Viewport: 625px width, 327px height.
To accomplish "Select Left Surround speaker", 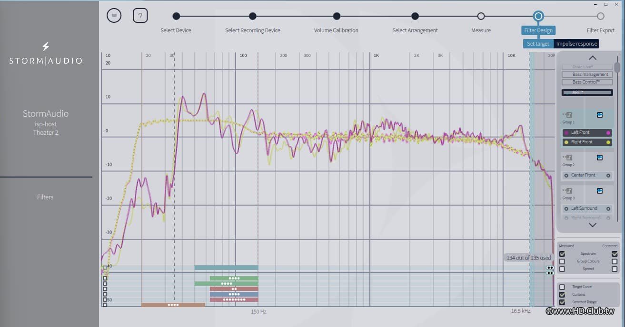I will click(x=587, y=209).
